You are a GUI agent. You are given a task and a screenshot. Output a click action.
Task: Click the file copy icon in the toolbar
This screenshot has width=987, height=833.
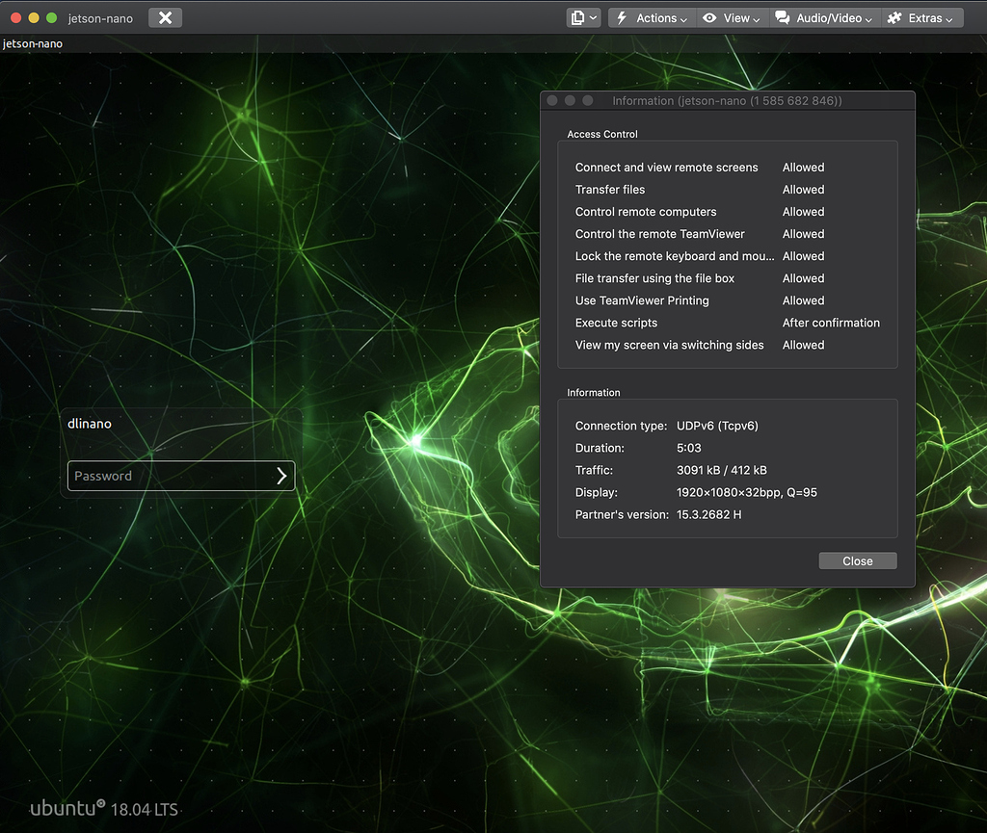[x=577, y=17]
